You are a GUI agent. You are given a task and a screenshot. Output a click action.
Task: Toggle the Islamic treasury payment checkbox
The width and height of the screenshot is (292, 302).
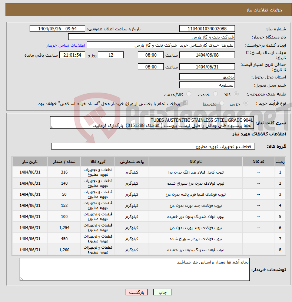point(185,103)
